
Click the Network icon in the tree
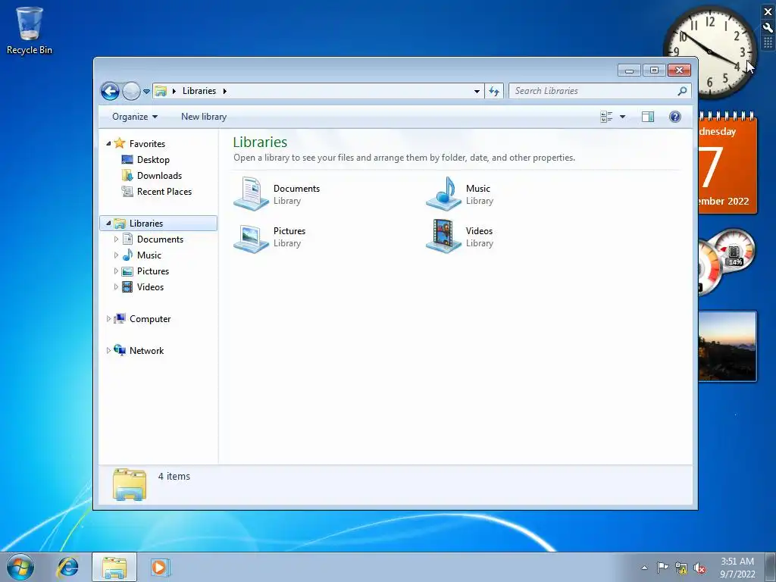pos(119,350)
